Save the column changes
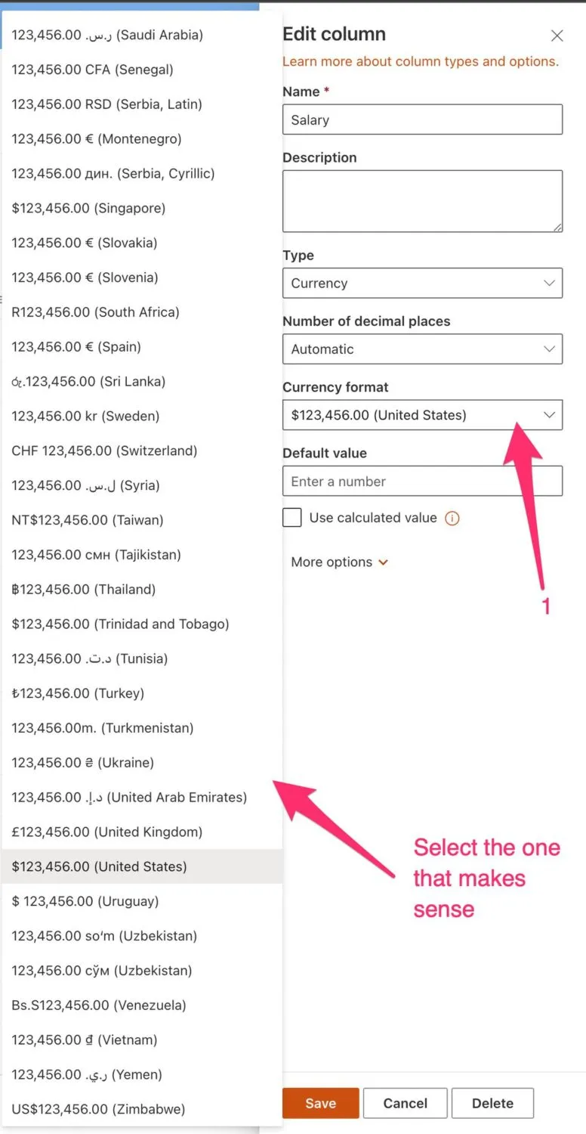The height and width of the screenshot is (1134, 586). tap(320, 1104)
